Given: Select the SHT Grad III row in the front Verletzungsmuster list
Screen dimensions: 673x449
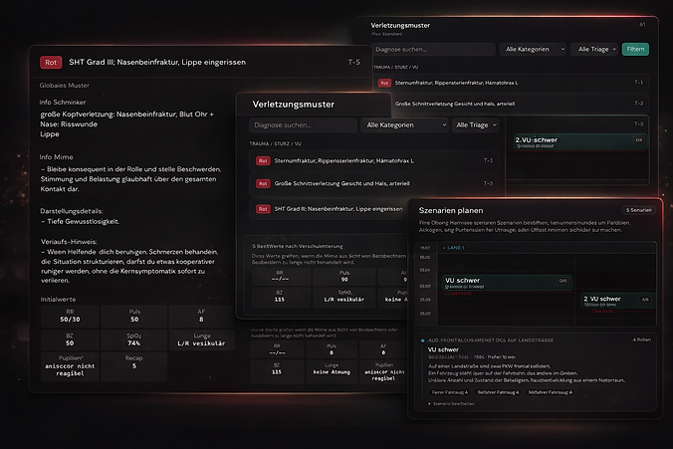Looking at the screenshot, I should point(329,209).
